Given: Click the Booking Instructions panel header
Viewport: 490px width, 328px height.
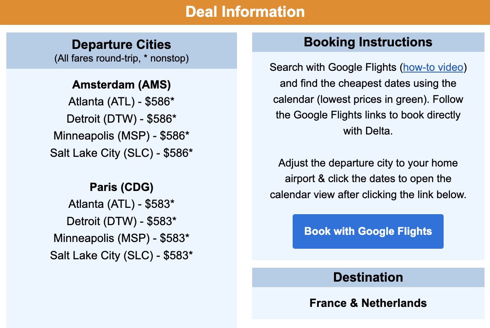Looking at the screenshot, I should [368, 42].
